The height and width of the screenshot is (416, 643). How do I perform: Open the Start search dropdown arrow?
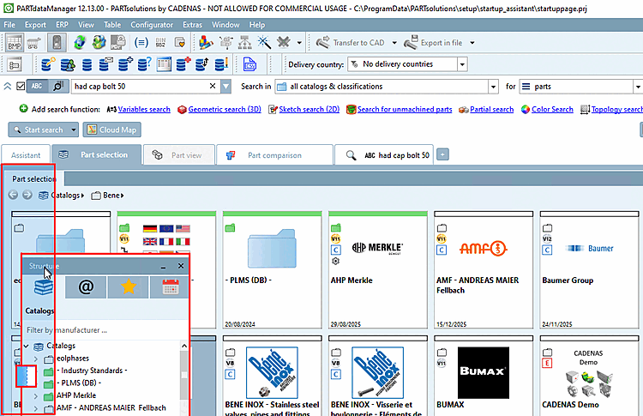74,130
